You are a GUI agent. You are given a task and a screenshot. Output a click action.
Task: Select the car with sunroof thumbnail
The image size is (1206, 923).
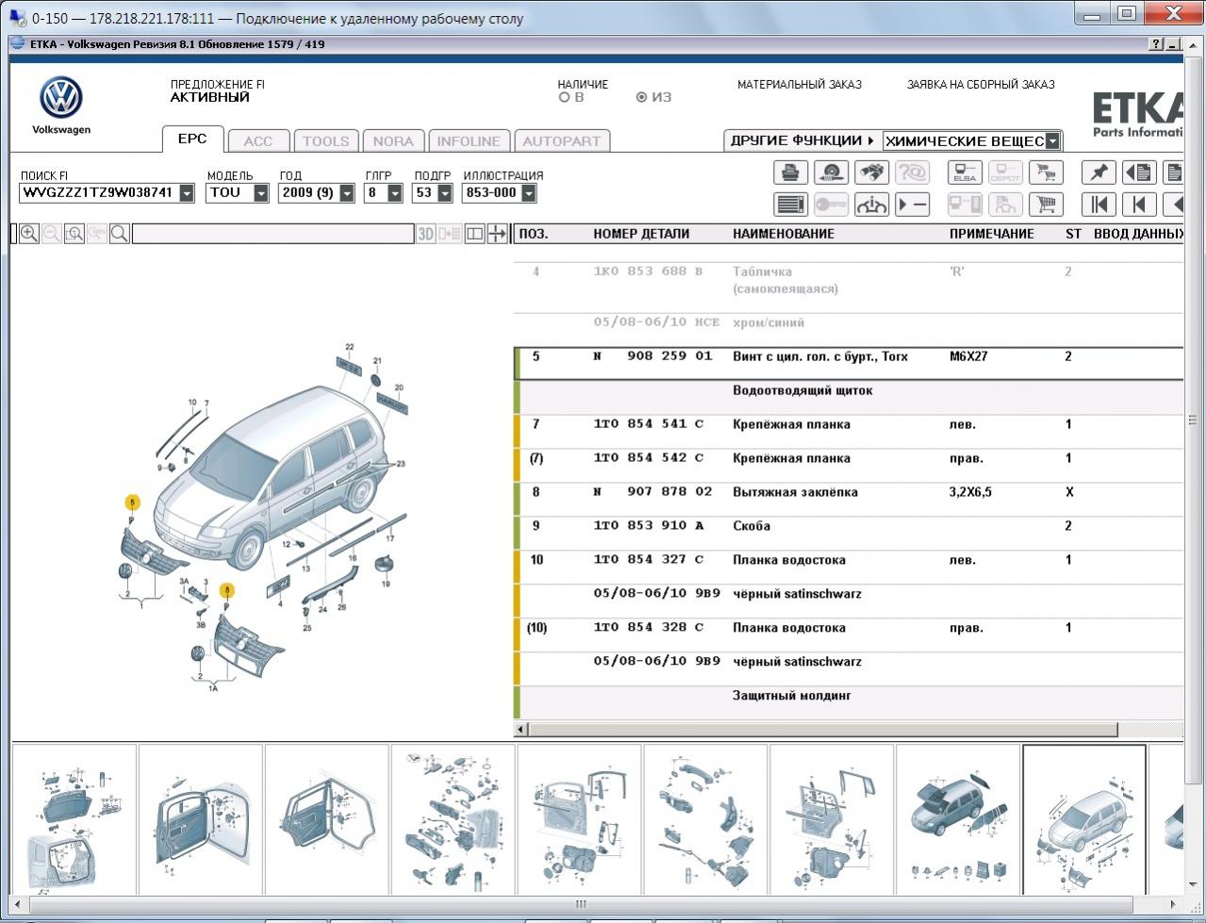[x=958, y=819]
